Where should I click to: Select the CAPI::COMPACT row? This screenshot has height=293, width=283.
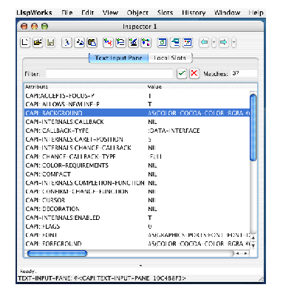137,174
